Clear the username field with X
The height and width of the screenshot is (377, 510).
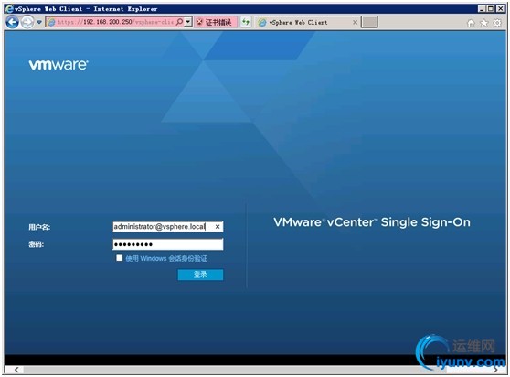click(x=218, y=227)
